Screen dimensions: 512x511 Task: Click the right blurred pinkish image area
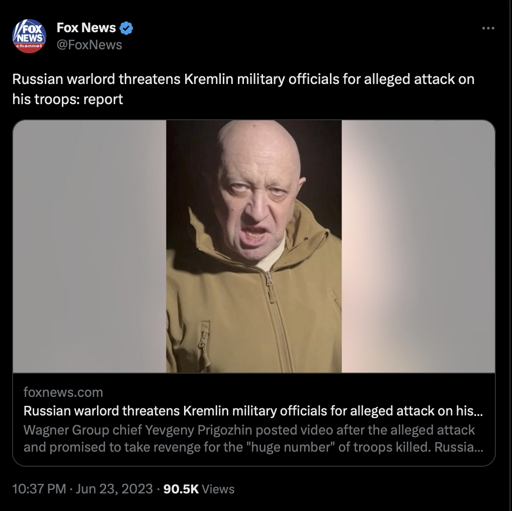[x=418, y=246]
